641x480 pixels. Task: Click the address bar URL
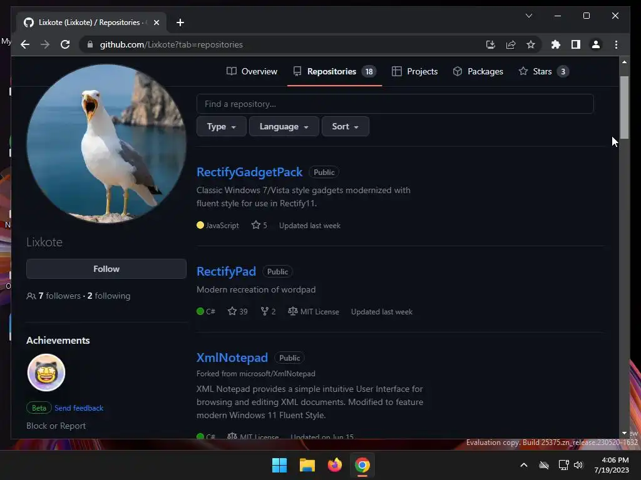pos(172,44)
